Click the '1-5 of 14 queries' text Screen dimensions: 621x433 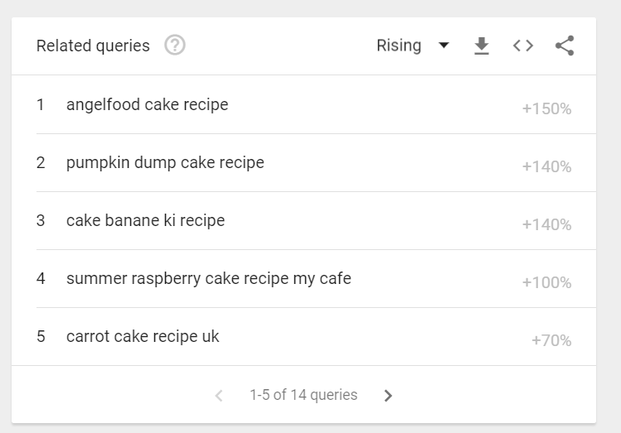point(303,395)
